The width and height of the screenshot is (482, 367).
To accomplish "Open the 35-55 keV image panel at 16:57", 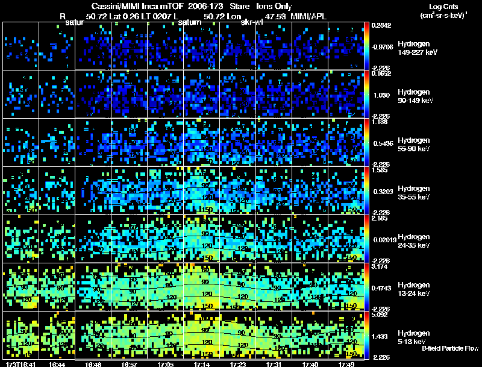I will tap(129, 190).
